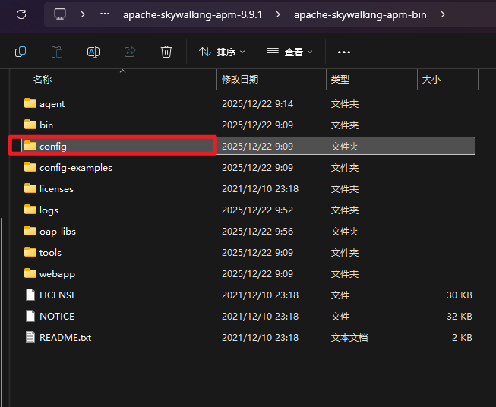The width and height of the screenshot is (496, 407).
Task: Click the Paste clipboard icon
Action: [57, 52]
